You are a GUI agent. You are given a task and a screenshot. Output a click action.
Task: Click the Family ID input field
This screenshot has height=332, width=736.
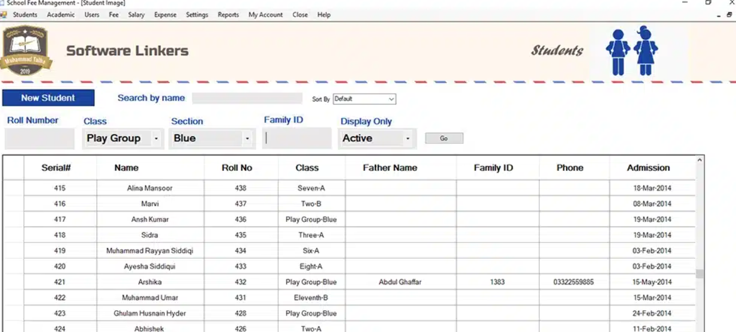(x=296, y=138)
